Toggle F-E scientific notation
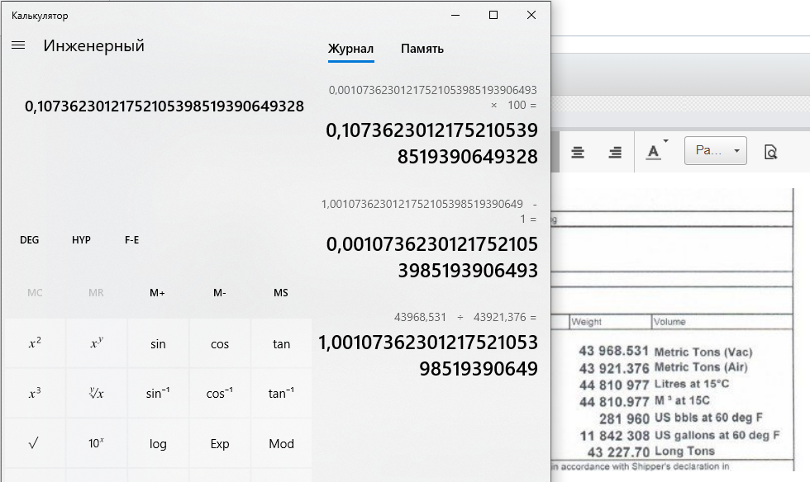810x482 pixels. coord(131,240)
